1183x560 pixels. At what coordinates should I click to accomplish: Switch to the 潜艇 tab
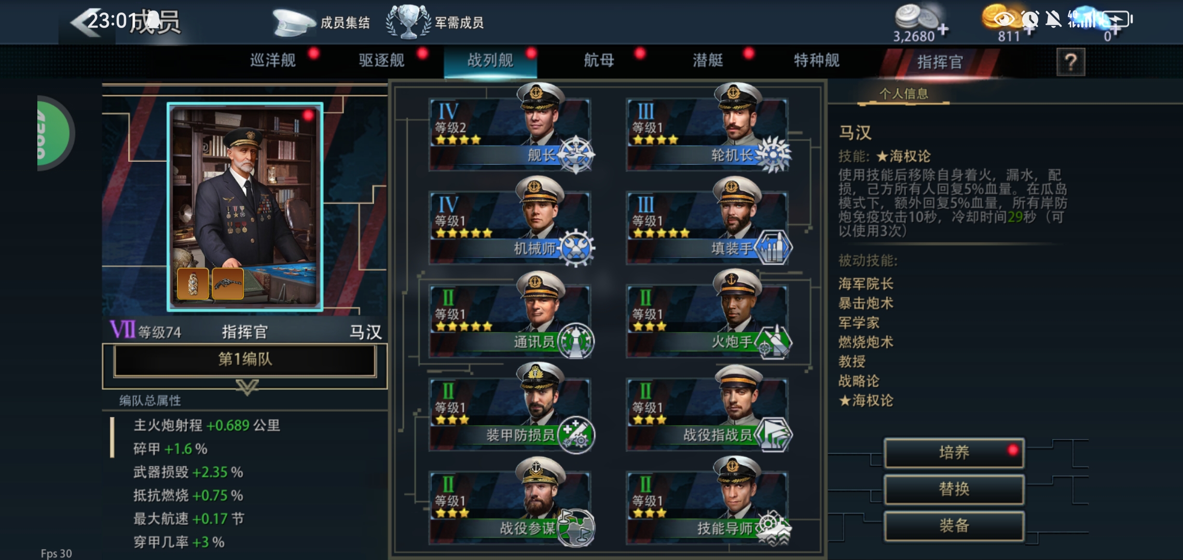click(708, 61)
